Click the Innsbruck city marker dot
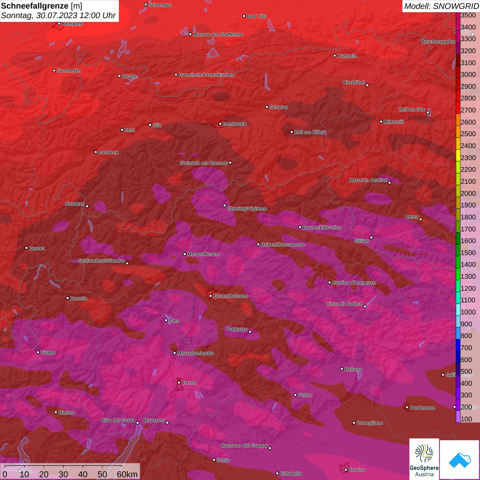This screenshot has width=480, height=480. point(220,124)
